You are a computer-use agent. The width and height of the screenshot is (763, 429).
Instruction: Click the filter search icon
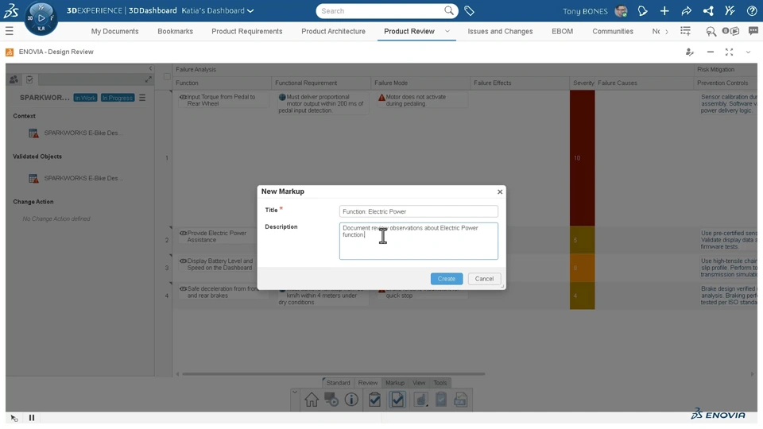click(711, 31)
